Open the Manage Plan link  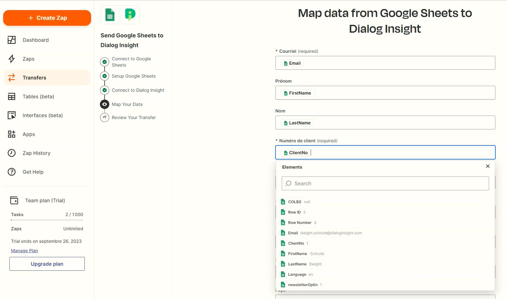tap(25, 251)
